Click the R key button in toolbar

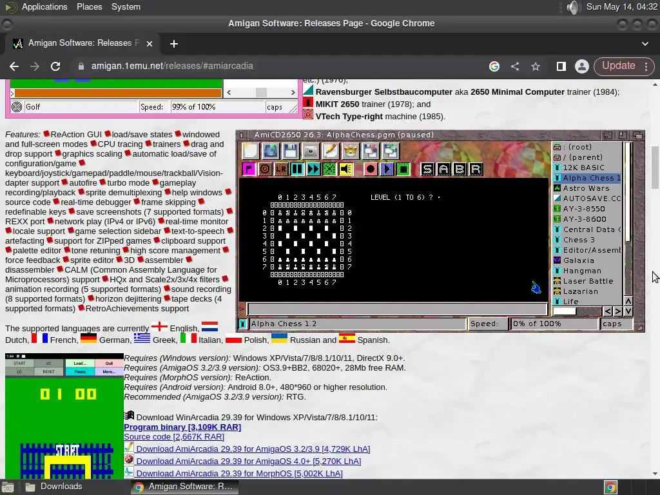(476, 170)
